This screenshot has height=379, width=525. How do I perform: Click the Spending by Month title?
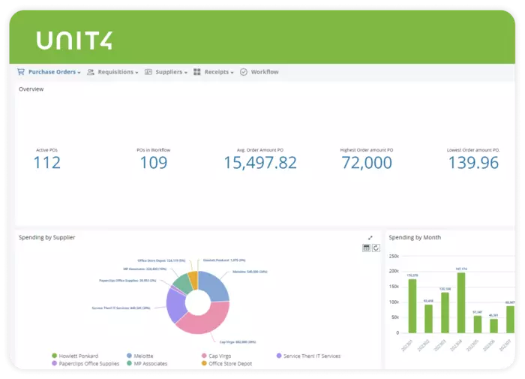415,237
